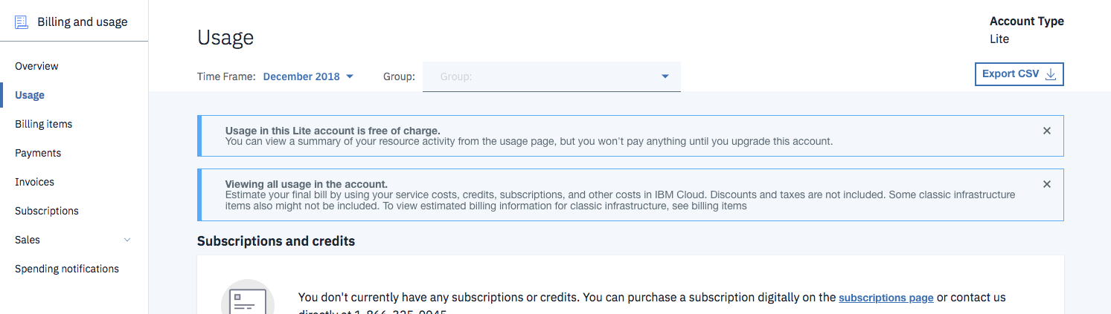Click the Billing and usage header title

[82, 22]
